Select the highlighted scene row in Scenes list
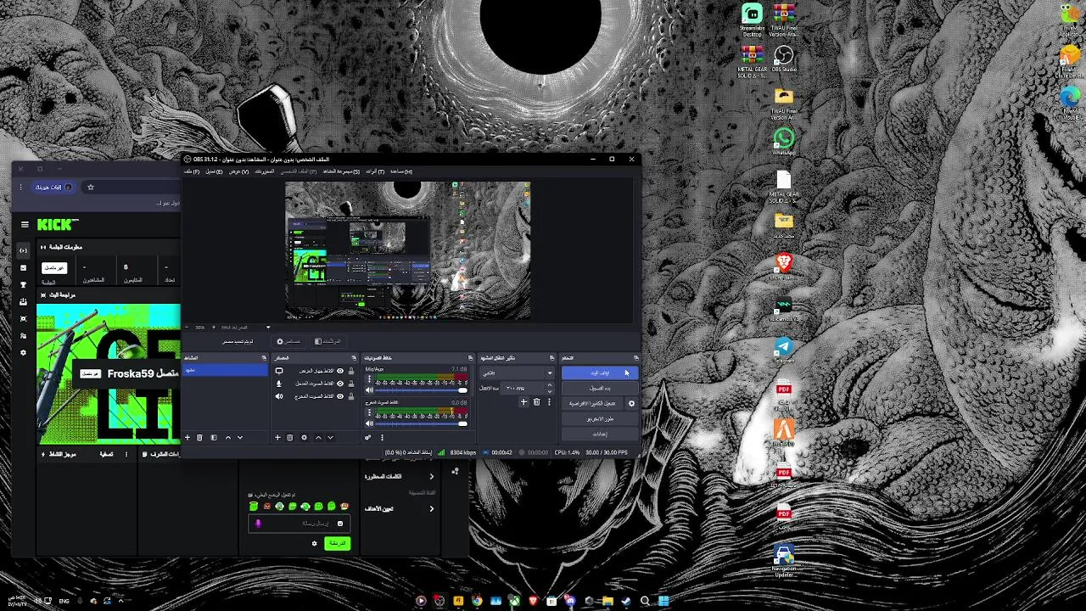The height and width of the screenshot is (611, 1086). tap(225, 371)
